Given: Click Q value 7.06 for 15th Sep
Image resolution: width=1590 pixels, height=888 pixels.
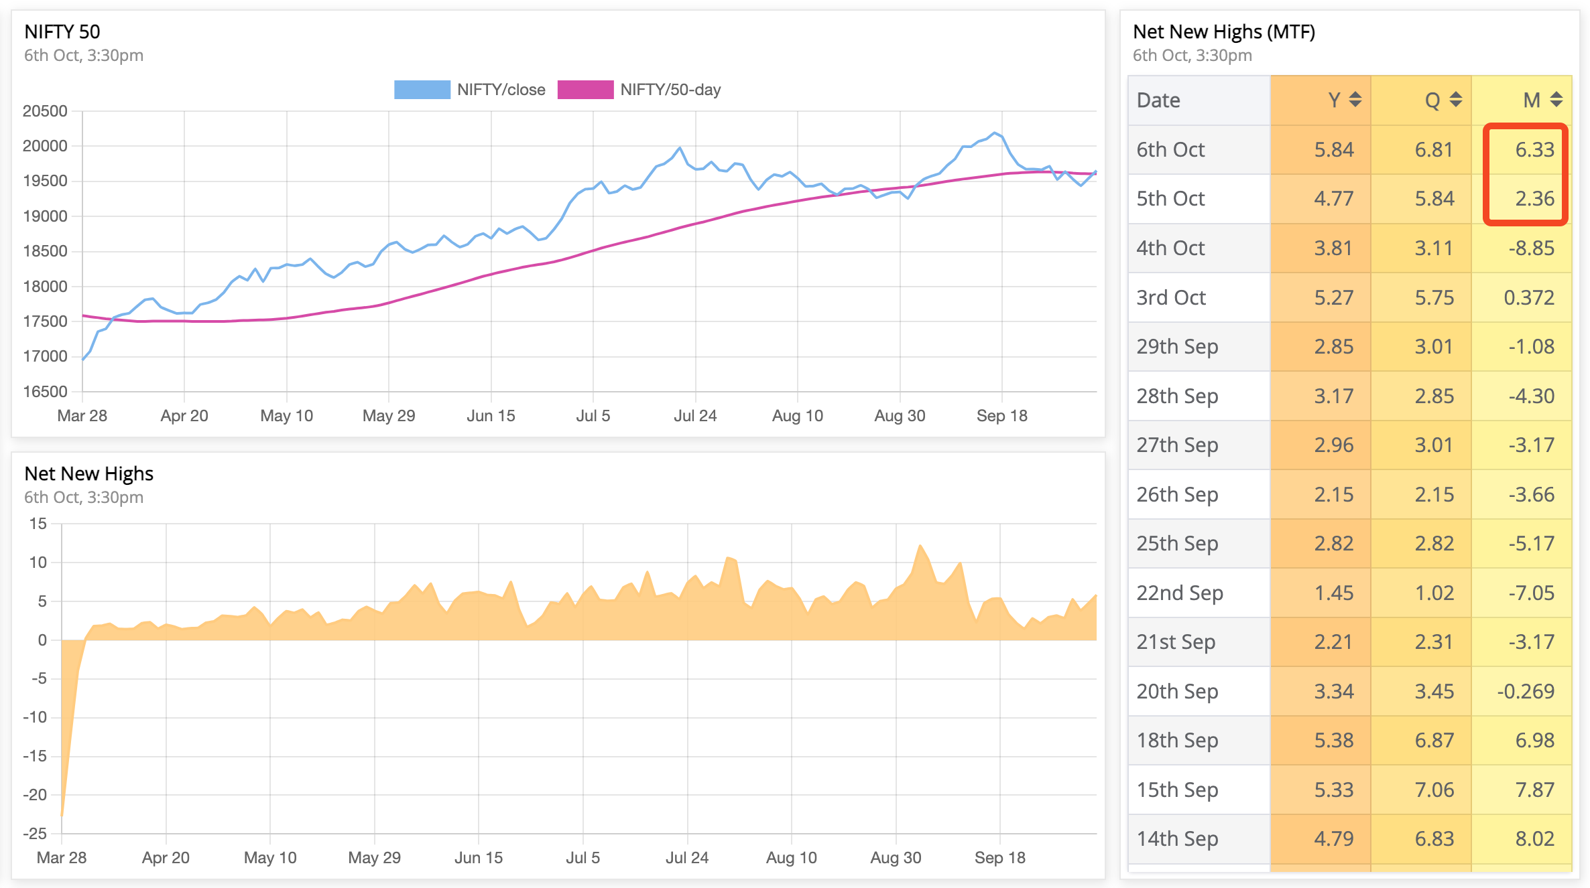Looking at the screenshot, I should tap(1434, 790).
